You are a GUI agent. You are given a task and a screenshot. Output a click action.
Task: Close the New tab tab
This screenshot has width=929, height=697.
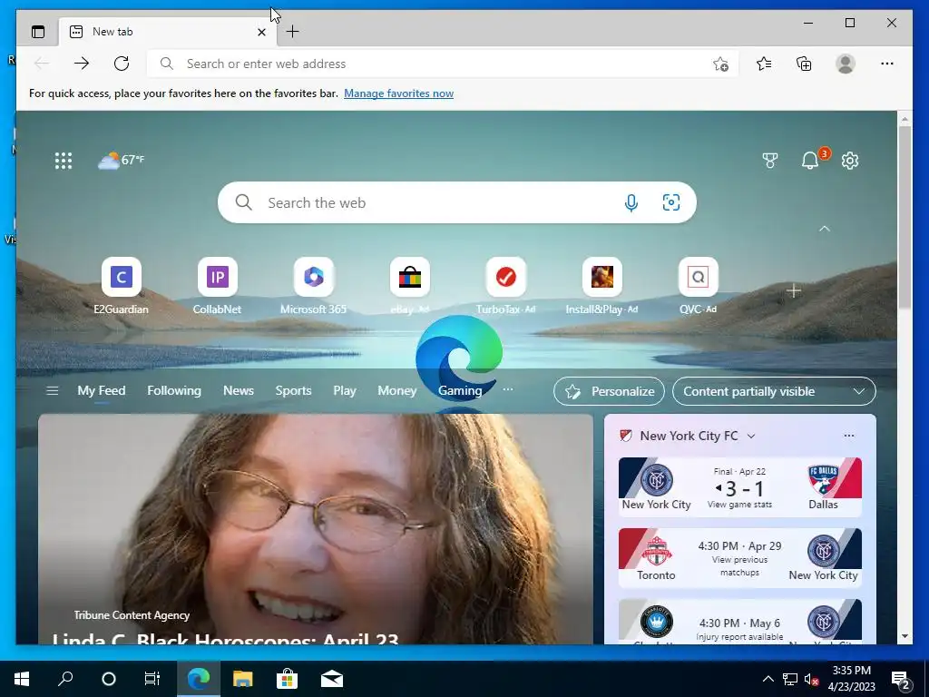click(261, 32)
